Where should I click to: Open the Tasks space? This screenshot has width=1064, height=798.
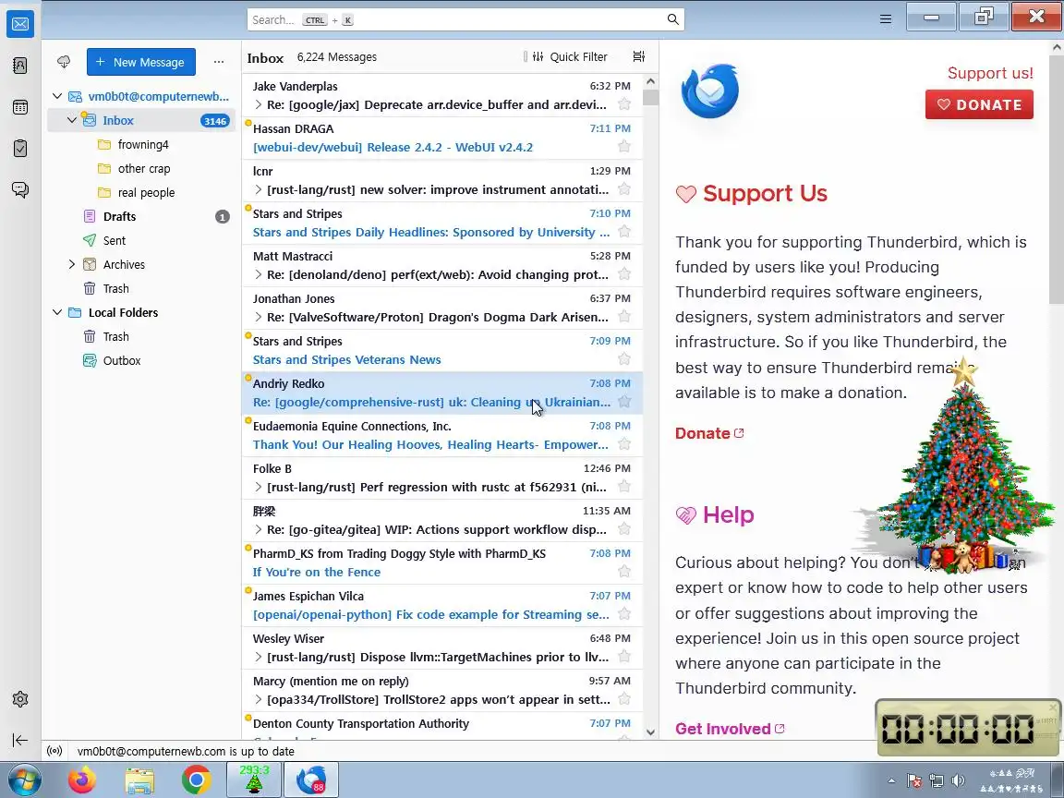pyautogui.click(x=20, y=148)
